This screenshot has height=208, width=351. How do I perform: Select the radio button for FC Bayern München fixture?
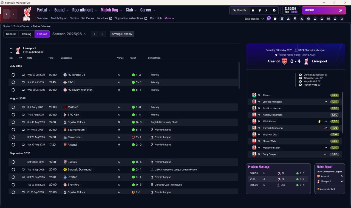13,90
